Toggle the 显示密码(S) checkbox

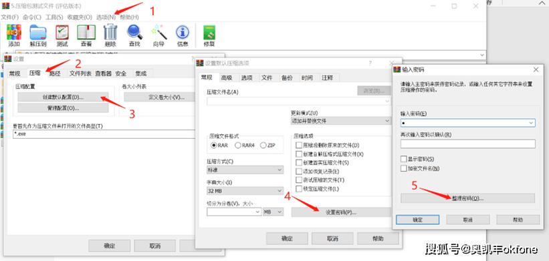[404, 159]
